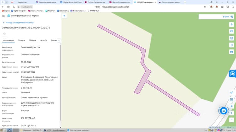Expand the tab list with the small arrow
The width and height of the screenshot is (236, 132).
coord(59,40)
